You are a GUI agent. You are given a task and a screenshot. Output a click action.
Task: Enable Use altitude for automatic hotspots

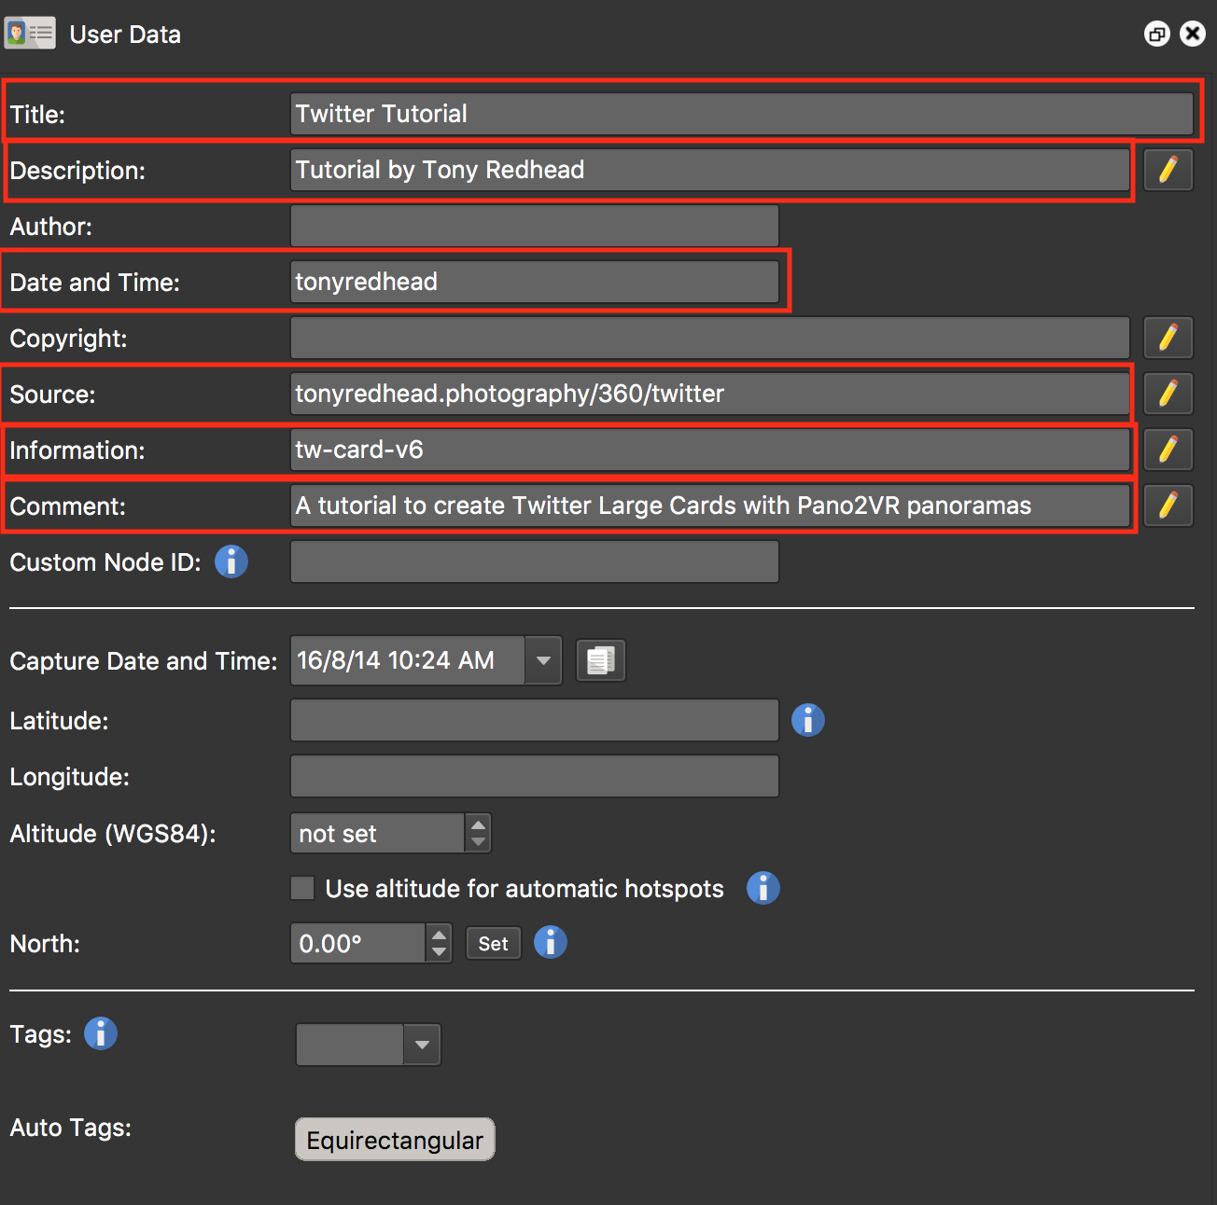pyautogui.click(x=302, y=888)
